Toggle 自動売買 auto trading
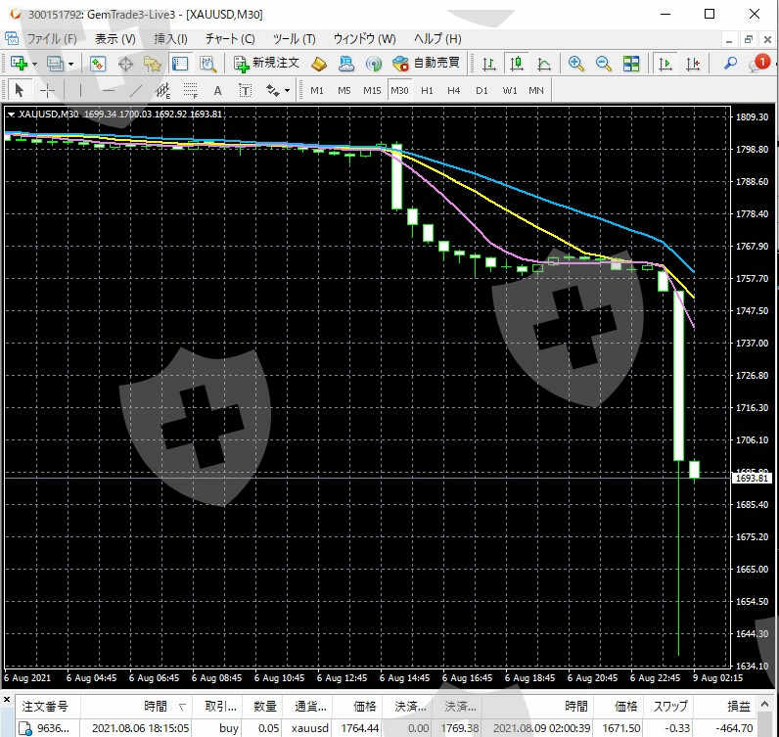This screenshot has height=737, width=779. pos(427,64)
